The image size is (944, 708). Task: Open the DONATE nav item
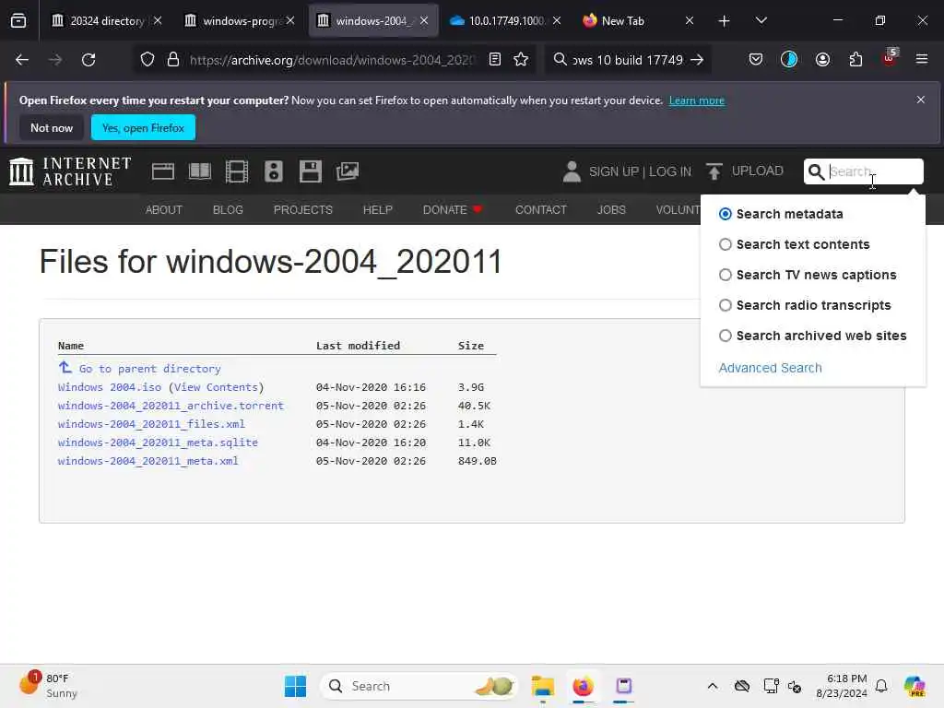[x=453, y=209]
